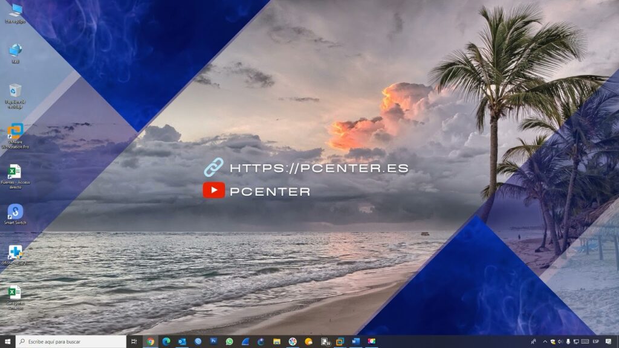Viewport: 619px width, 348px height.
Task: Launch Google Chrome from the taskbar
Action: (x=151, y=341)
